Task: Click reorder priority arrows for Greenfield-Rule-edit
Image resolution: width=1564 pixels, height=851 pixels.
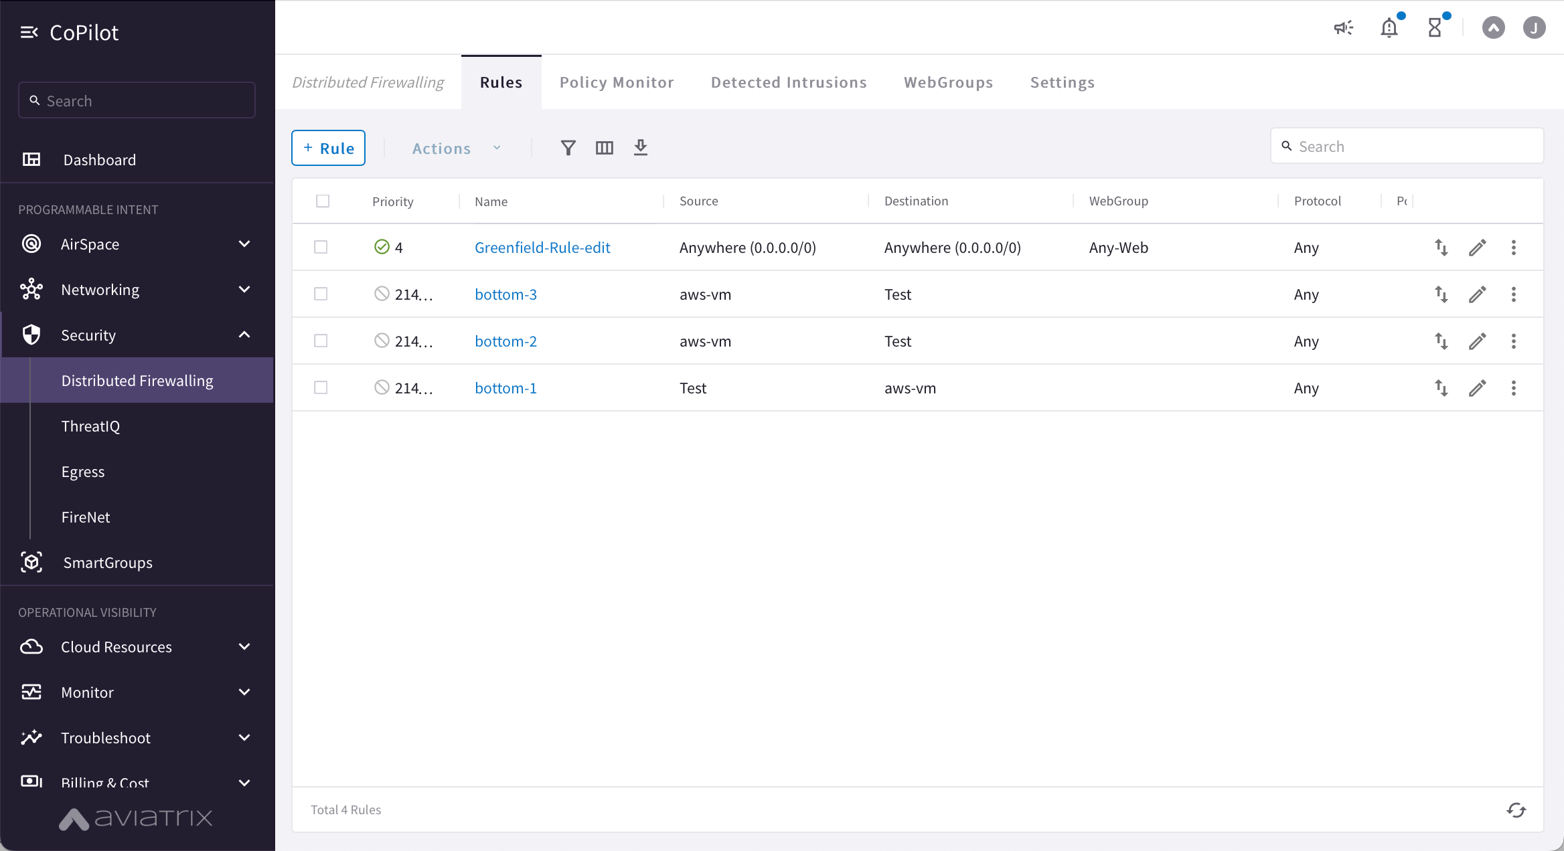Action: (x=1441, y=248)
